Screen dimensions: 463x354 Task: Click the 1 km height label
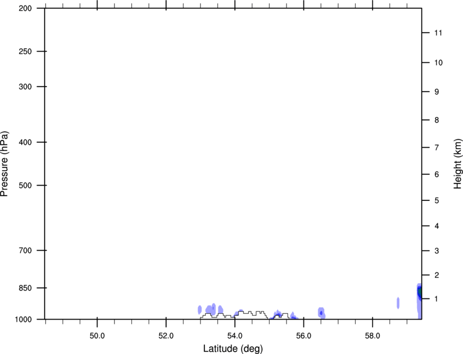[436, 299]
